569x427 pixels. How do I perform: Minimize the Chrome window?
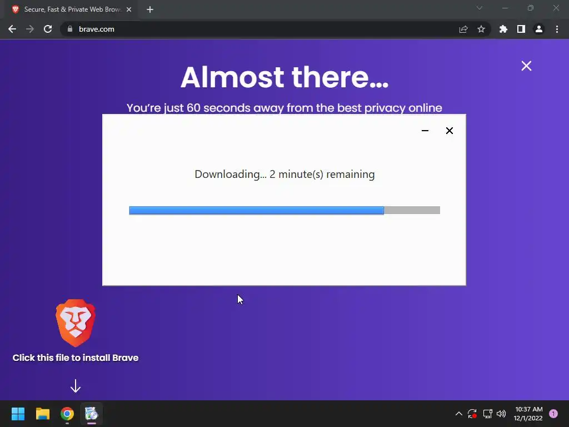pos(505,8)
